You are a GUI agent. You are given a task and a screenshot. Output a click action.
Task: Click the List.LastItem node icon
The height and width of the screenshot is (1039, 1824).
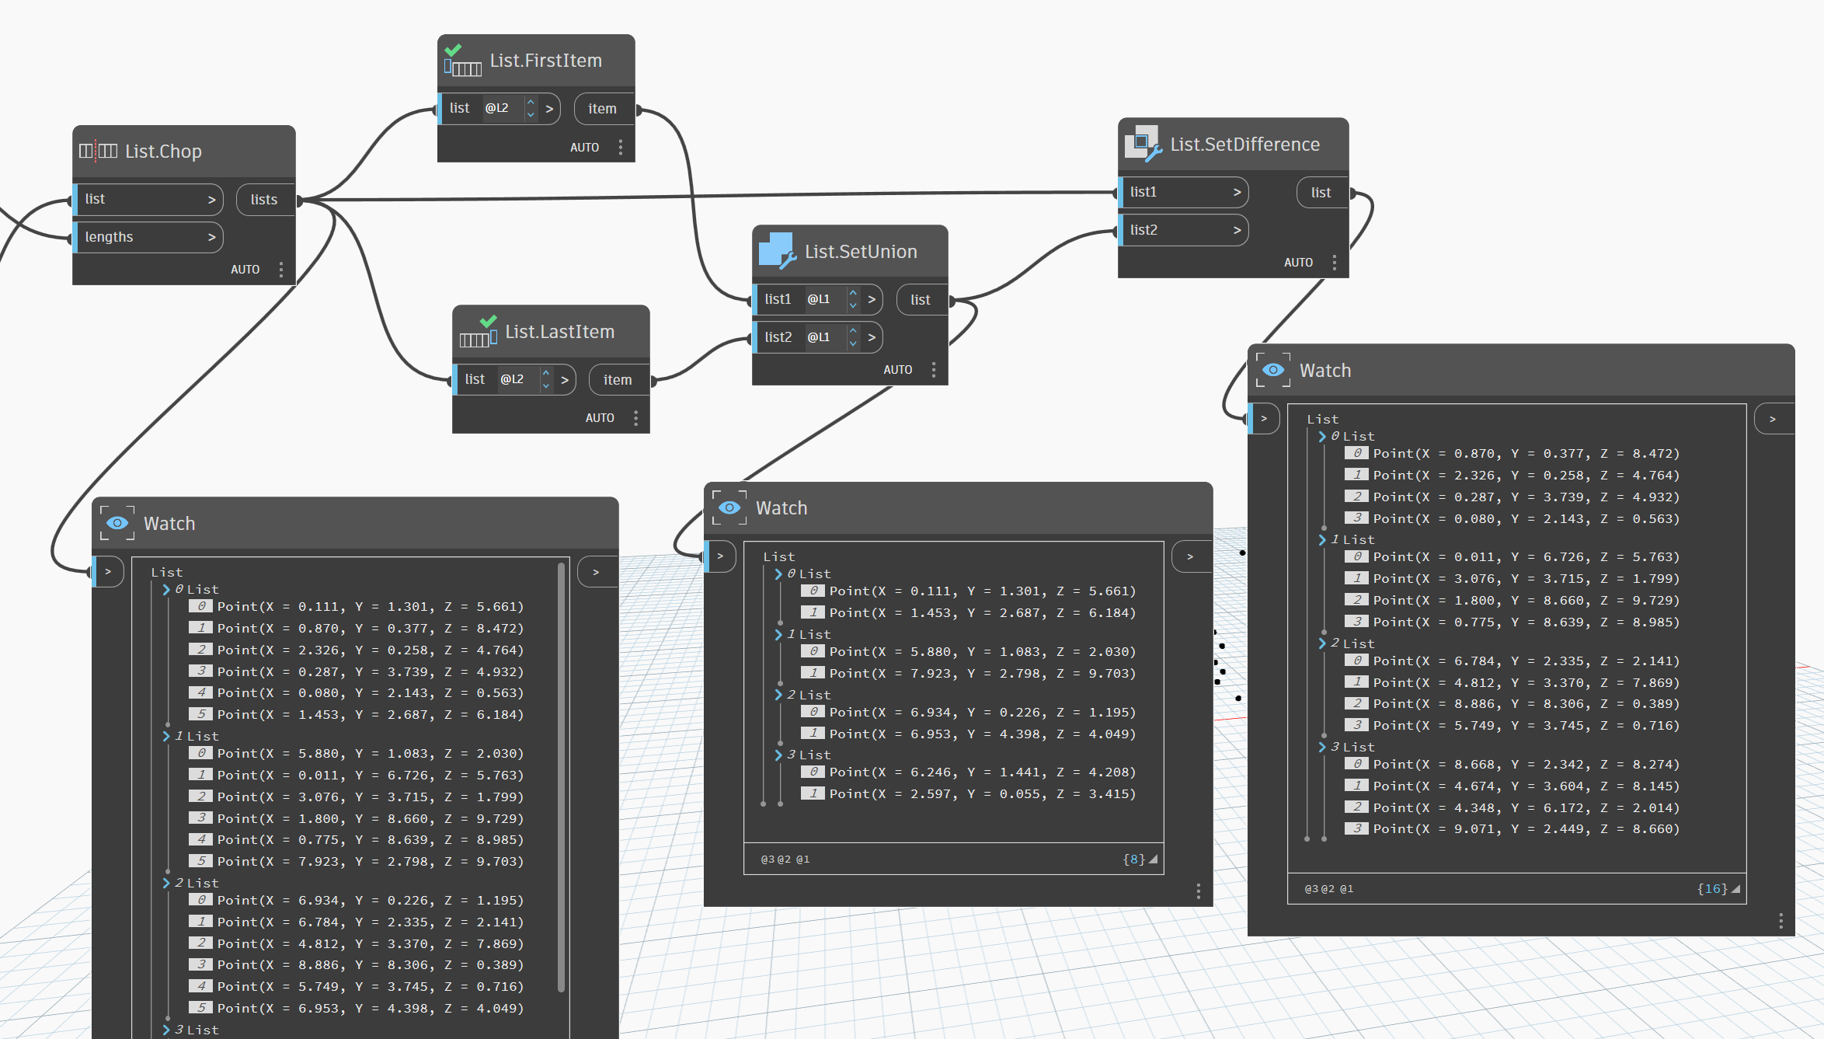pyautogui.click(x=478, y=333)
